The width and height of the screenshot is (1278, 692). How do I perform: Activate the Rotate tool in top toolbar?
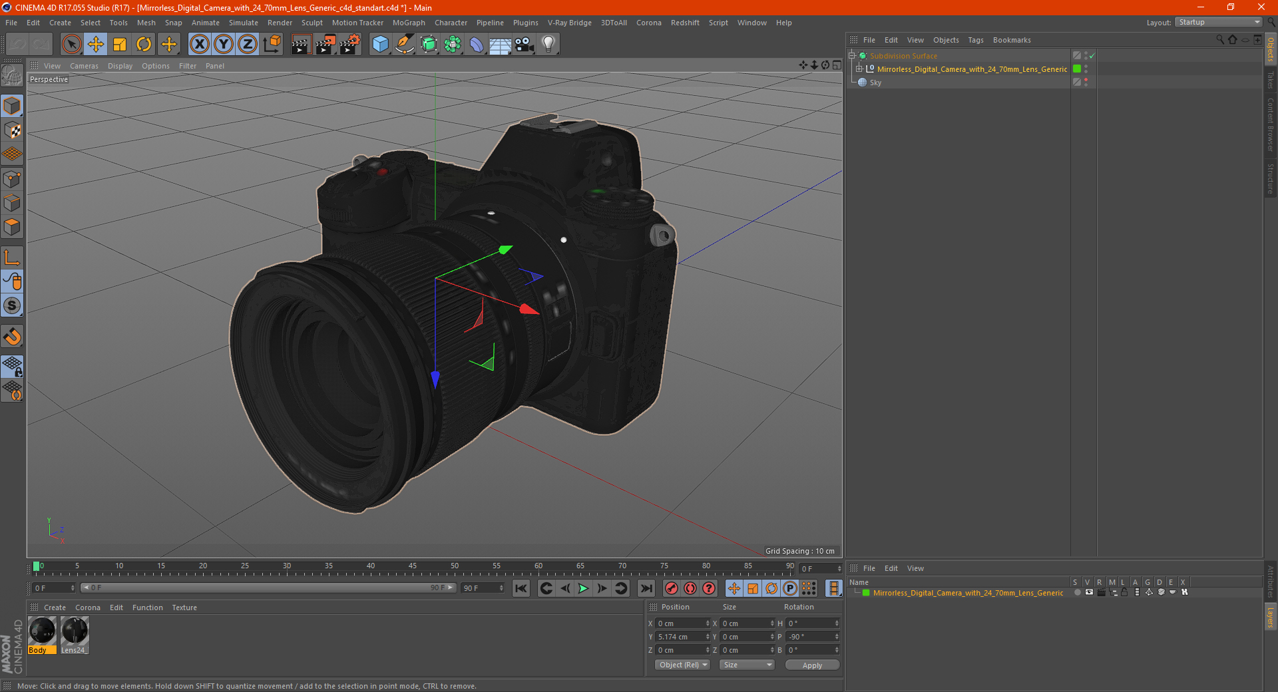144,45
